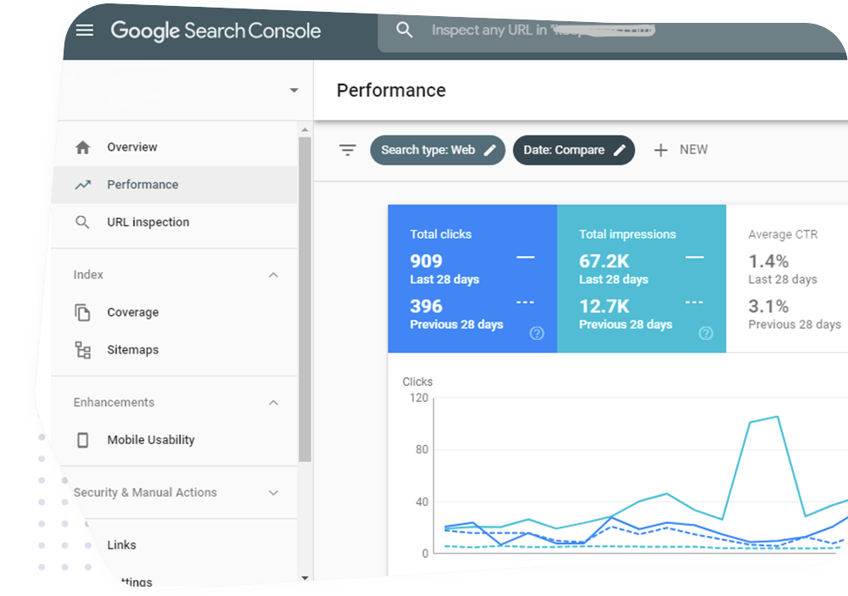The image size is (848, 596).
Task: Click the 12.7K previous impressions value
Action: coord(604,307)
